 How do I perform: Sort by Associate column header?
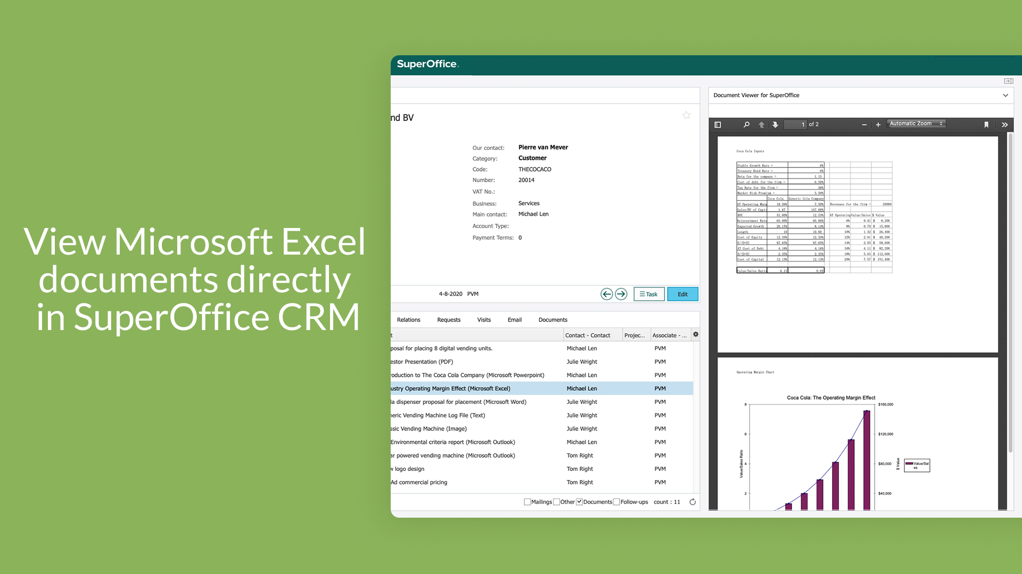[x=670, y=335]
